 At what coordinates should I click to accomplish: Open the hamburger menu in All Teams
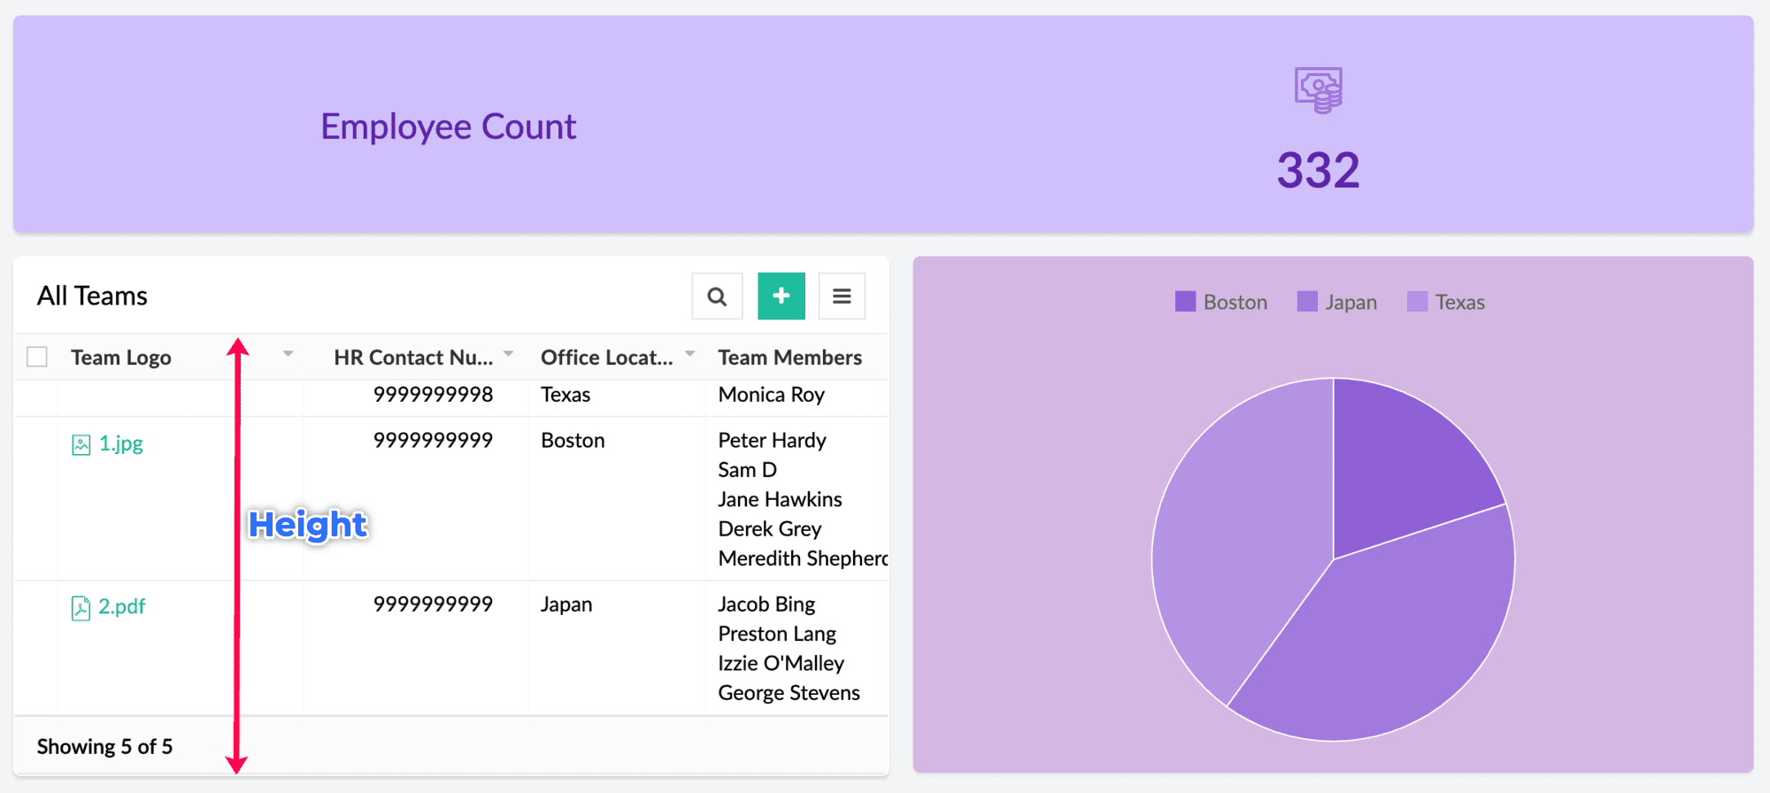[842, 296]
